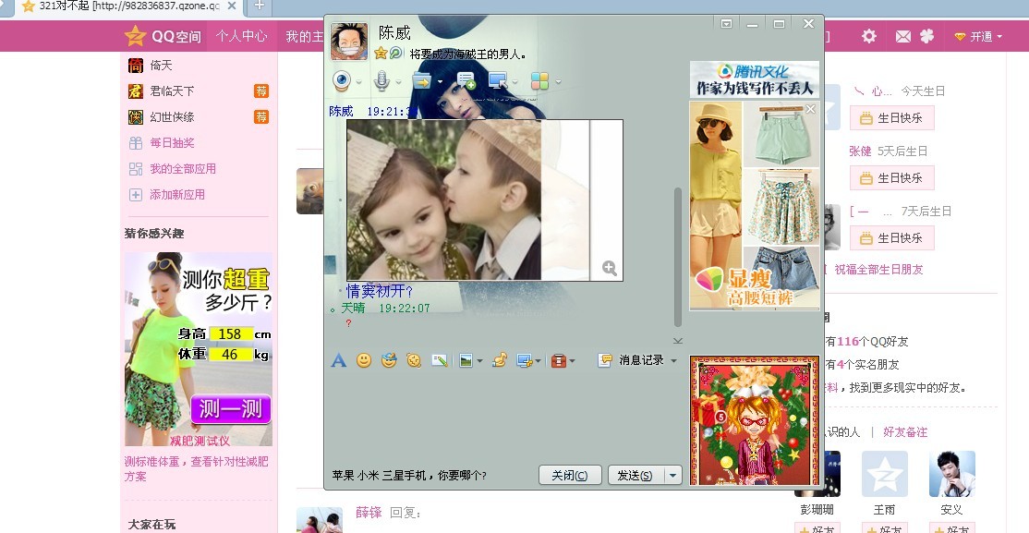Open the magic emoticon hat-face icon

pyautogui.click(x=389, y=359)
